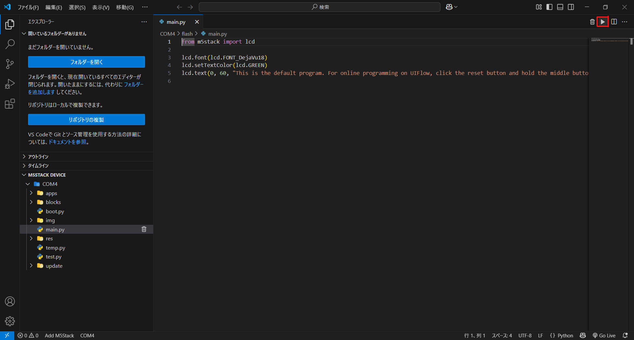Open the ファイル(F) menu
Screen dimensions: 634x340
28,7
